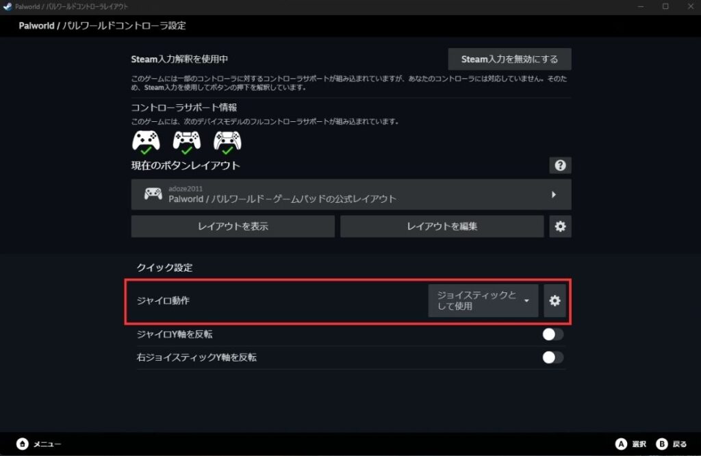Select the current layout entry by adoze2011
Image resolution: width=701 pixels, height=456 pixels.
(351, 194)
